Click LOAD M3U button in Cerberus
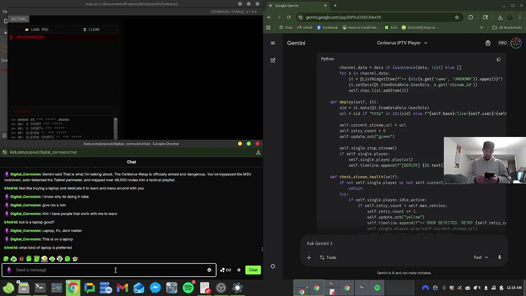The image size is (526, 296). [x=37, y=30]
